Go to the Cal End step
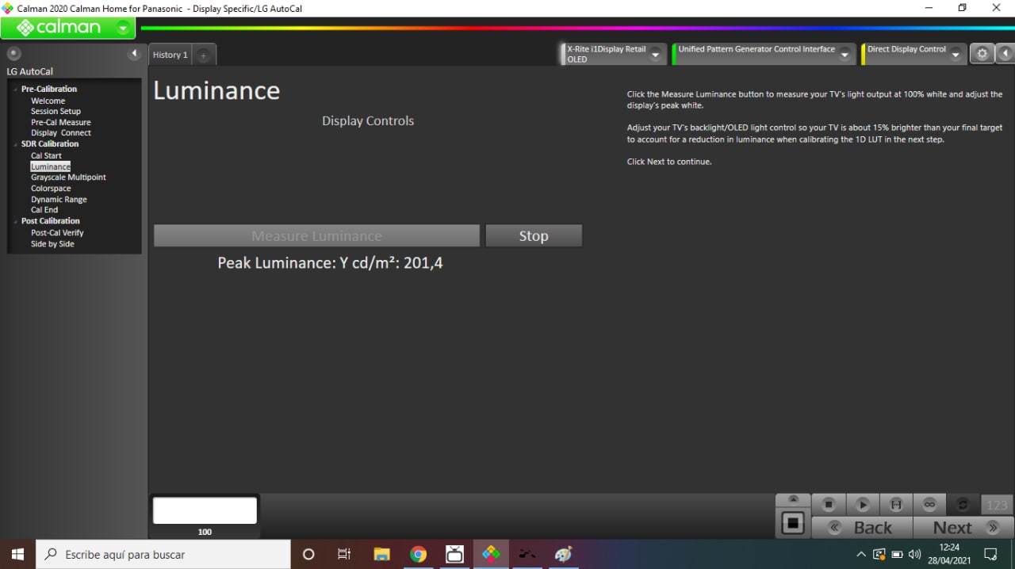The height and width of the screenshot is (569, 1015). coord(44,210)
